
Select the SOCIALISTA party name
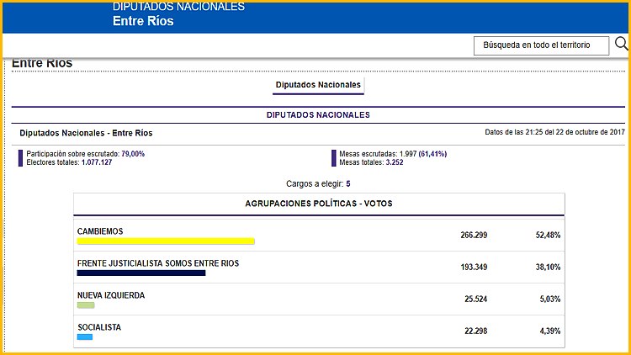(99, 327)
